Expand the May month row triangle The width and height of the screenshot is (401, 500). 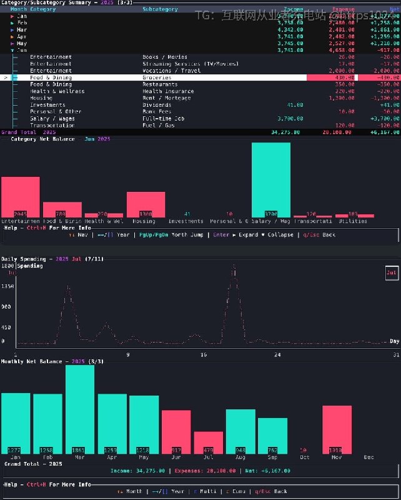12,44
